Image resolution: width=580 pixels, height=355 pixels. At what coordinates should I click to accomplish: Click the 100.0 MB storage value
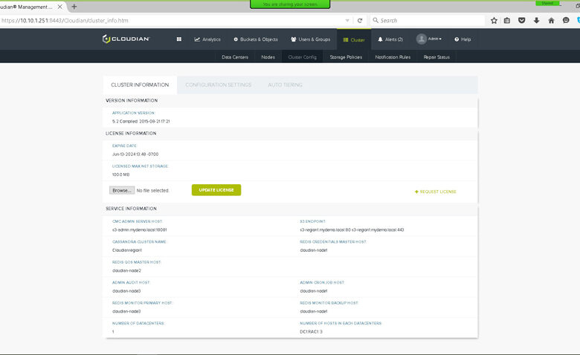[121, 175]
